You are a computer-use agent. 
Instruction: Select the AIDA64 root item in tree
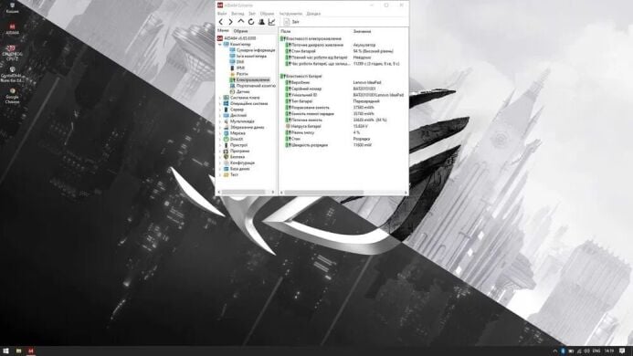pos(237,38)
